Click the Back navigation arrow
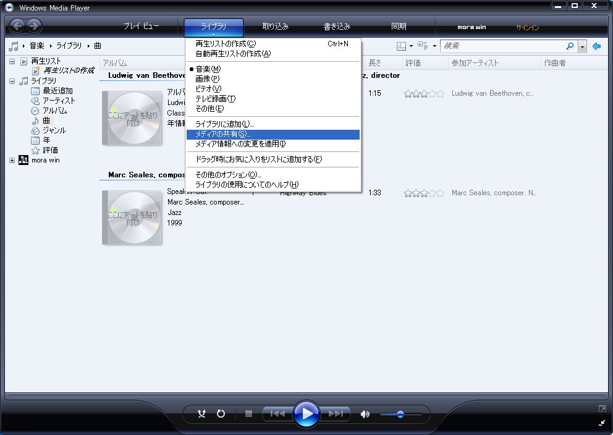 click(x=17, y=26)
